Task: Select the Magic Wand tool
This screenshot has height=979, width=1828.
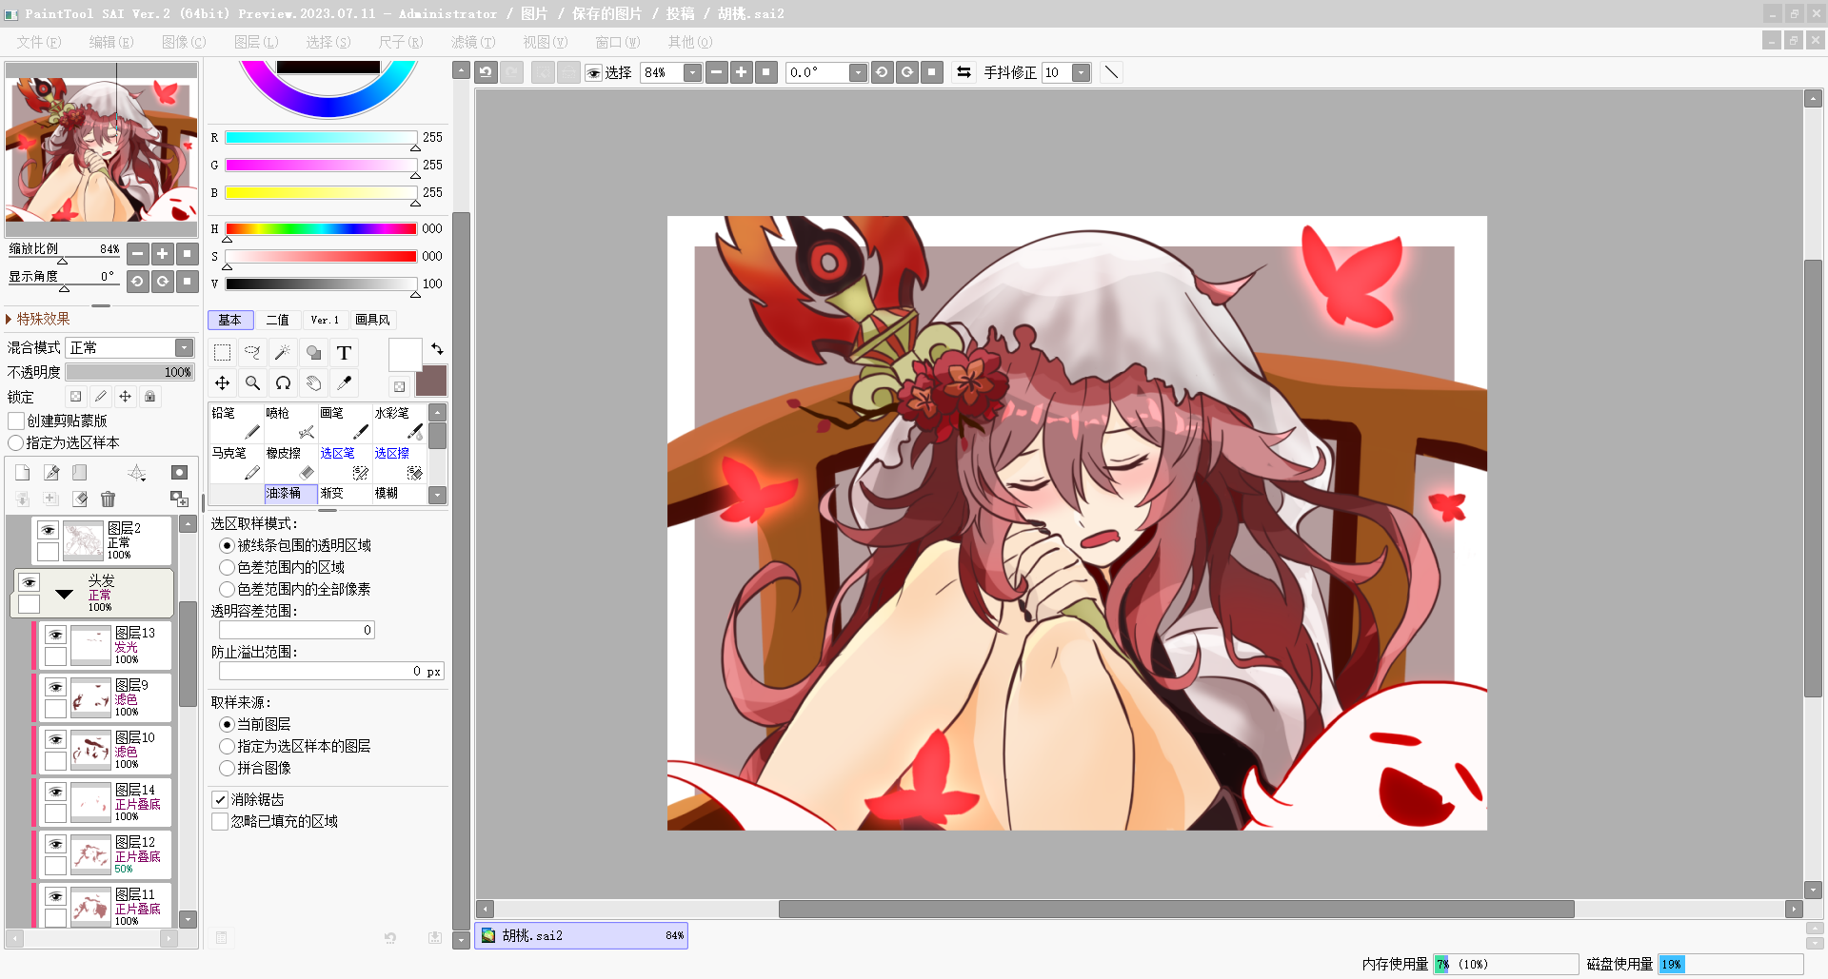Action: [x=283, y=353]
